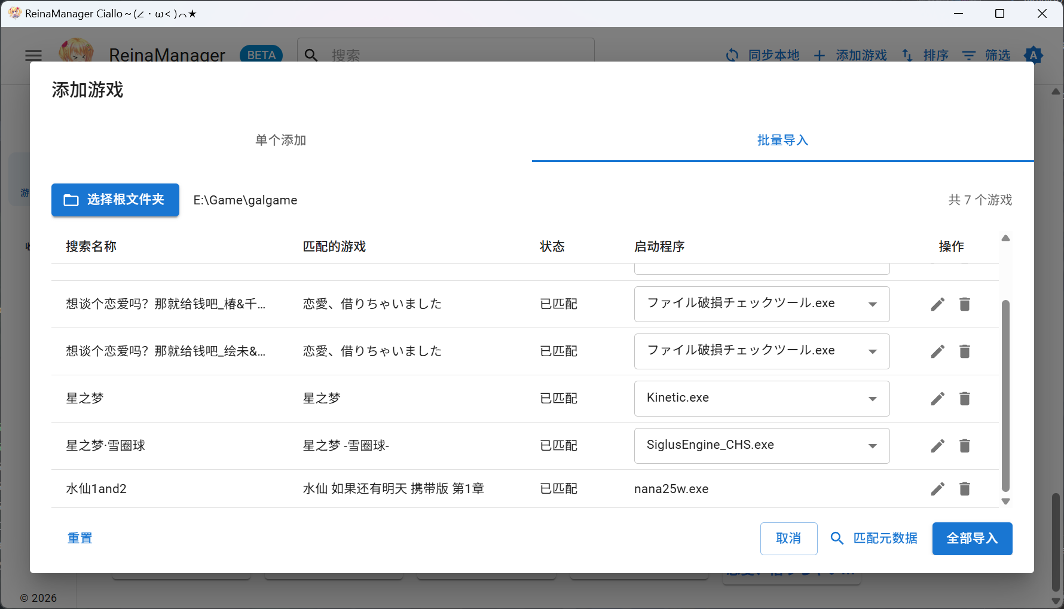Image resolution: width=1064 pixels, height=609 pixels.
Task: Click the table's vertical scrollbar thumb
Action: tap(1005, 394)
